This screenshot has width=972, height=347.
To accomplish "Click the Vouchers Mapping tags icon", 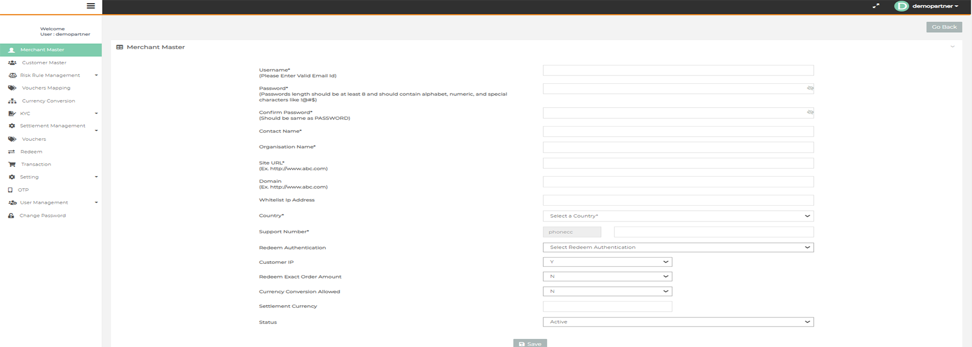I will [x=12, y=88].
